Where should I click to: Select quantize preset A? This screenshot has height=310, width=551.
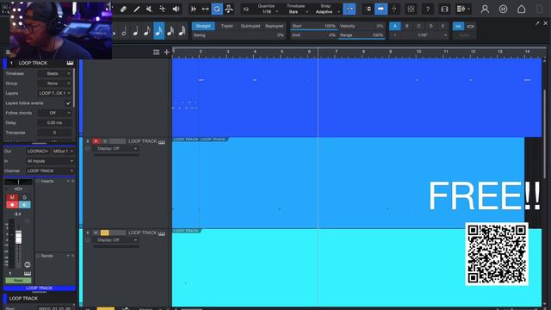tap(394, 26)
